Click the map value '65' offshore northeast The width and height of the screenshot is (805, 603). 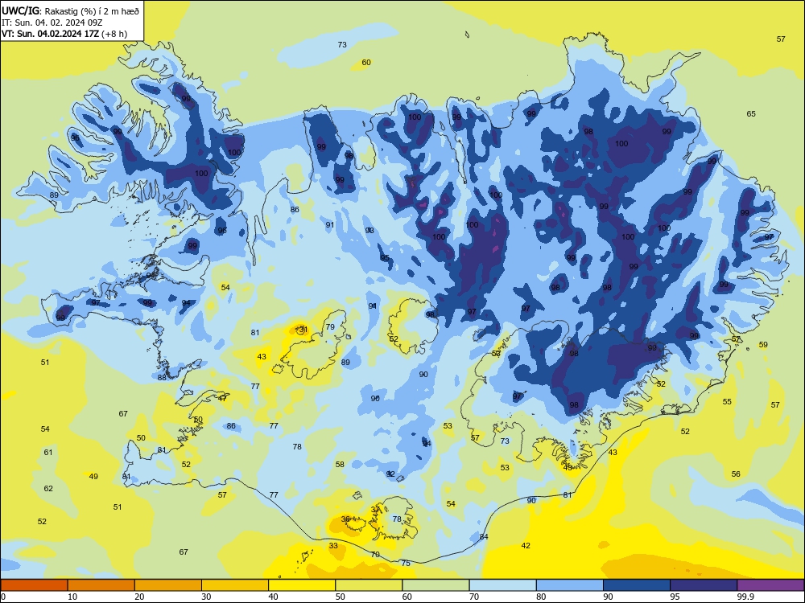point(751,114)
